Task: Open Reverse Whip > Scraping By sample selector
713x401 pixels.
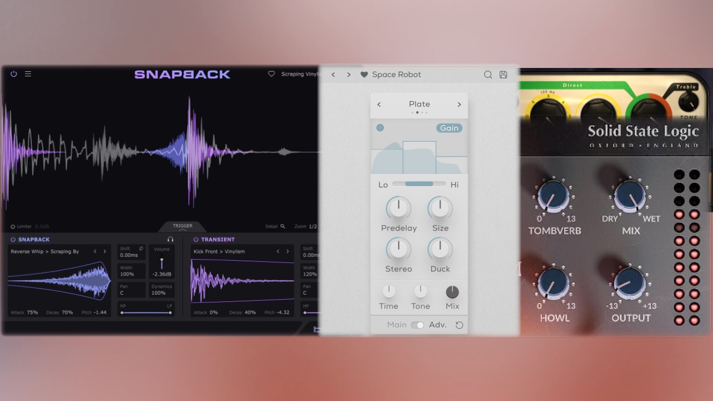Action: coord(45,252)
